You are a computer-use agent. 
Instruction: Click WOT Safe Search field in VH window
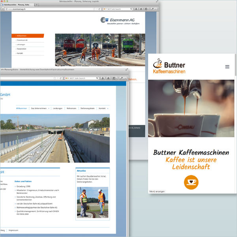coord(82,78)
